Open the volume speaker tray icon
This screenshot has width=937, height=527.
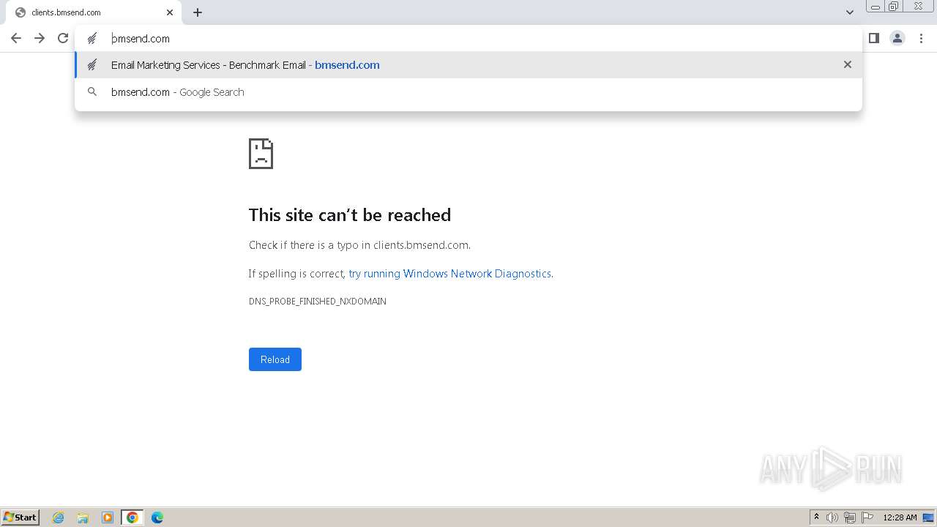(x=832, y=517)
